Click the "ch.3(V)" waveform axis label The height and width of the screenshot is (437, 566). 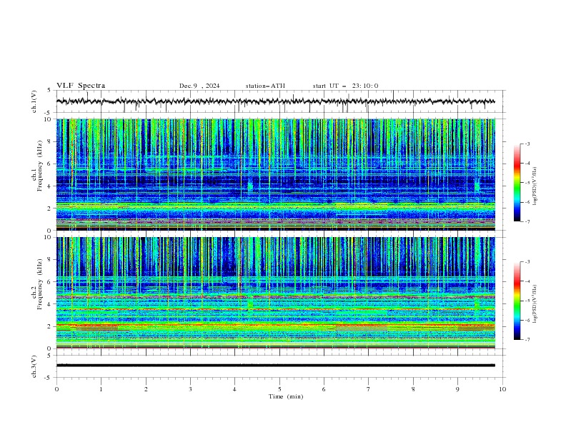click(x=34, y=366)
